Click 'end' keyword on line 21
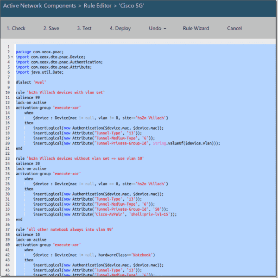The width and height of the screenshot is (278, 278). pos(19,148)
